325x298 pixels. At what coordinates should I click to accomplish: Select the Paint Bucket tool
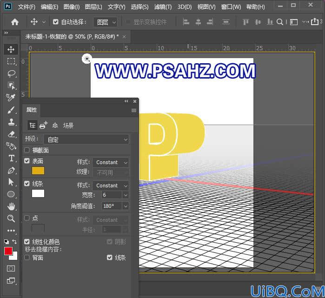[x=11, y=146]
